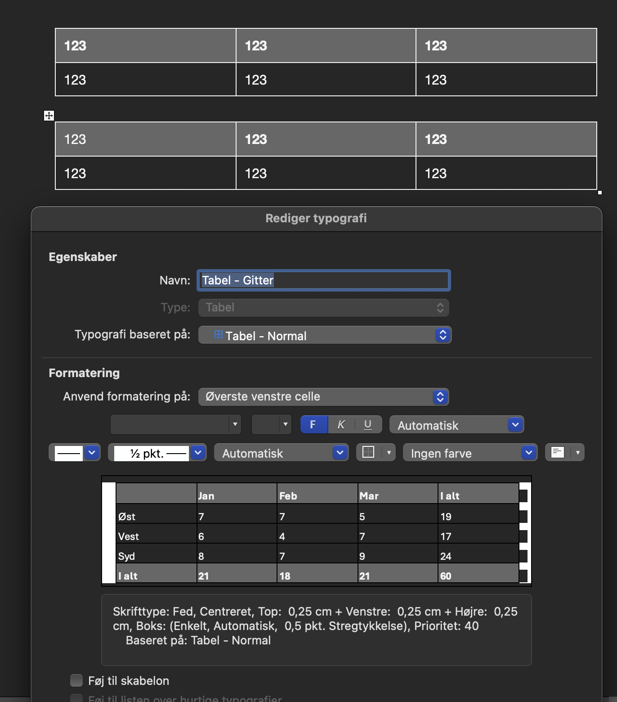The width and height of the screenshot is (617, 702).
Task: Open 'Anvend formatering på' dropdown
Action: click(x=324, y=396)
